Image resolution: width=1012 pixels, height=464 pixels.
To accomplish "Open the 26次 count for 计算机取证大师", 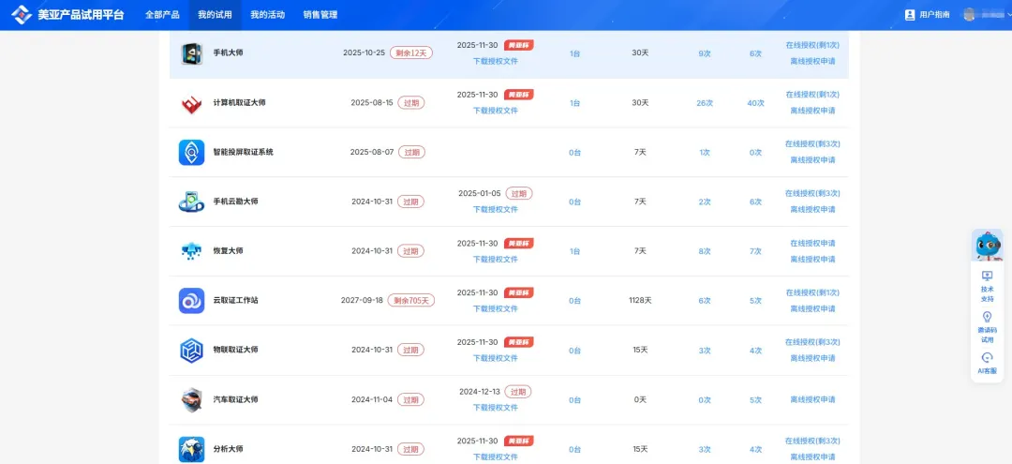I will (x=705, y=103).
